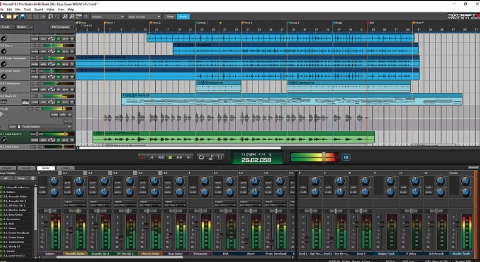Click the Open project folder icon

9,16
